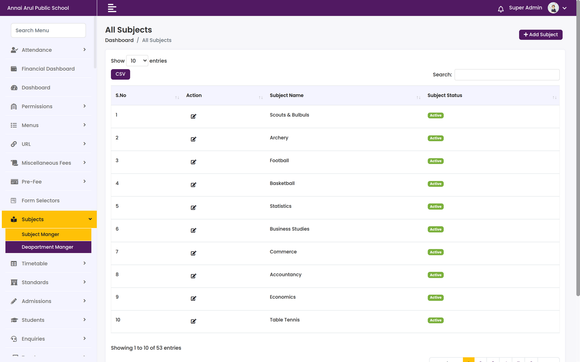Click the Students graduation cap icon

pos(14,320)
